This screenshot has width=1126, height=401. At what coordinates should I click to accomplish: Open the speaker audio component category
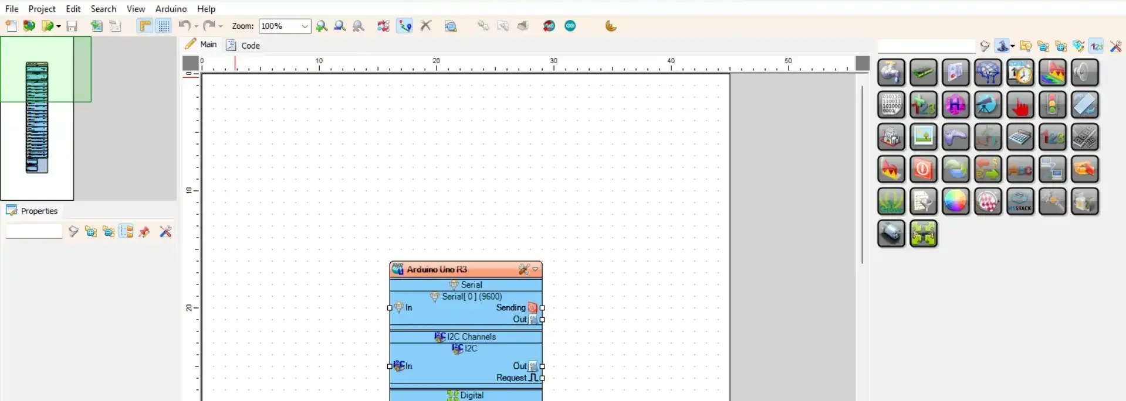(1085, 73)
